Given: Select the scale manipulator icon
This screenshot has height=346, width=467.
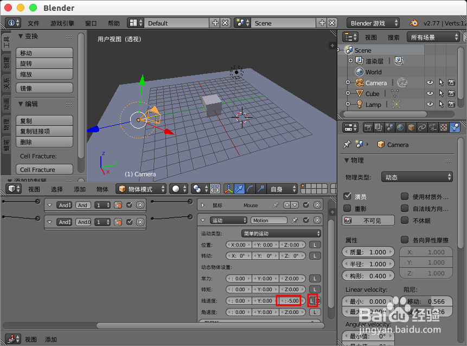Looking at the screenshot, I should 261,189.
